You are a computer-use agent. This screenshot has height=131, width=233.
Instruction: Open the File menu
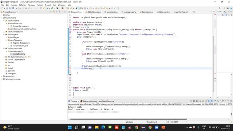(x=3, y=5)
